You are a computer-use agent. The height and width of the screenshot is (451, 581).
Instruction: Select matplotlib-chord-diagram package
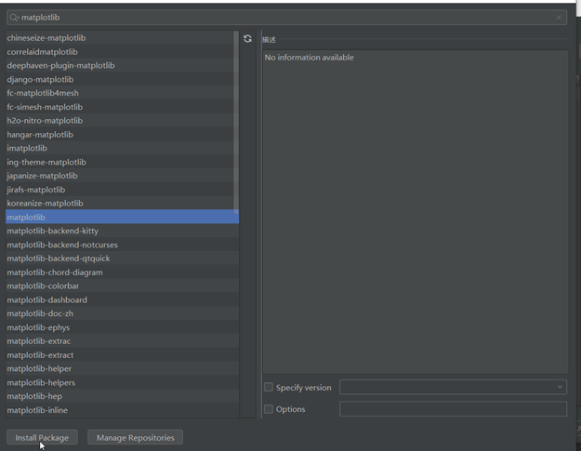tap(123, 272)
